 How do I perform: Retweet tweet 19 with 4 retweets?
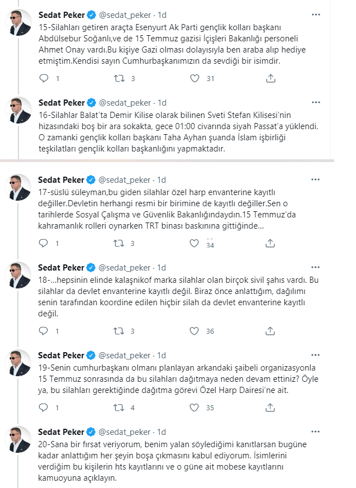(x=118, y=408)
